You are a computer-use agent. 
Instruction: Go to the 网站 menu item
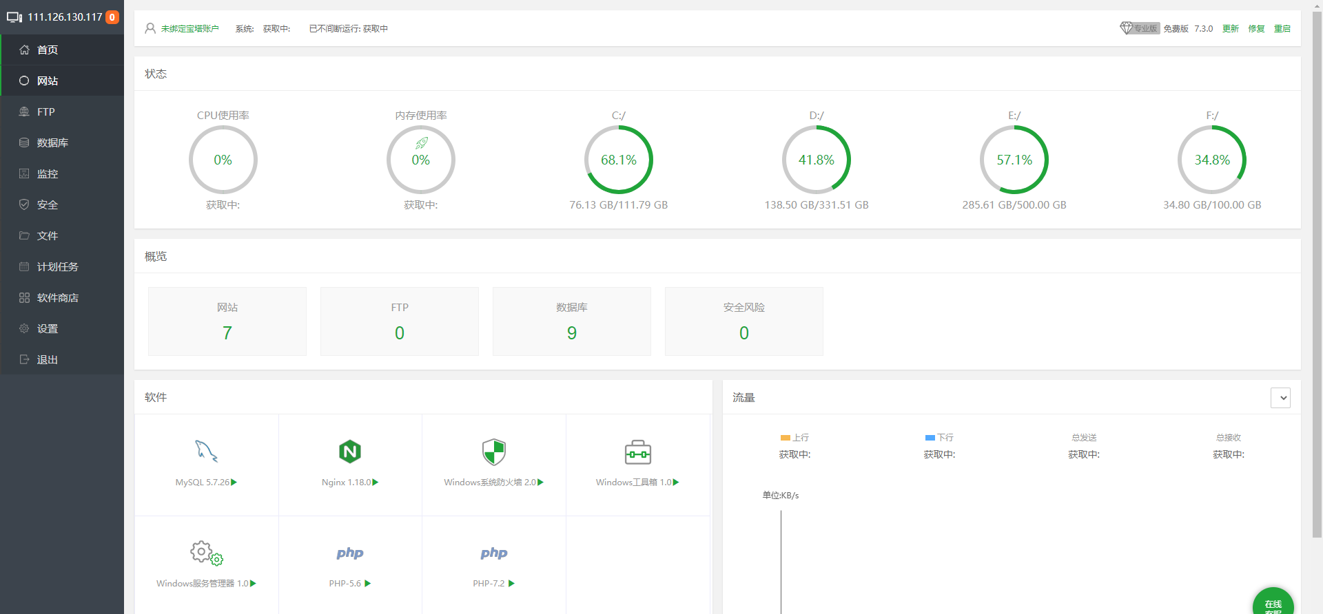click(62, 81)
